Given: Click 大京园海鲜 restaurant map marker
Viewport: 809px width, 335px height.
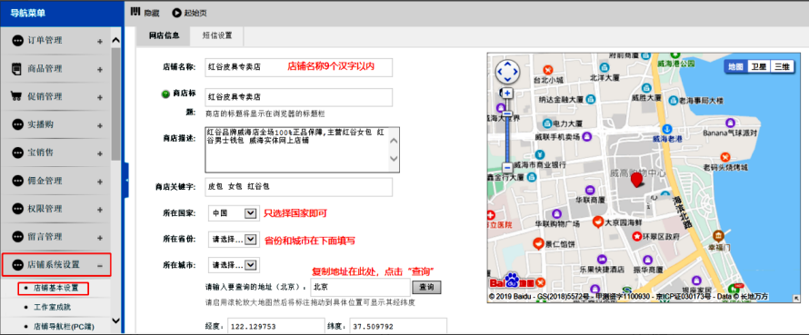Looking at the screenshot, I should click(x=598, y=222).
